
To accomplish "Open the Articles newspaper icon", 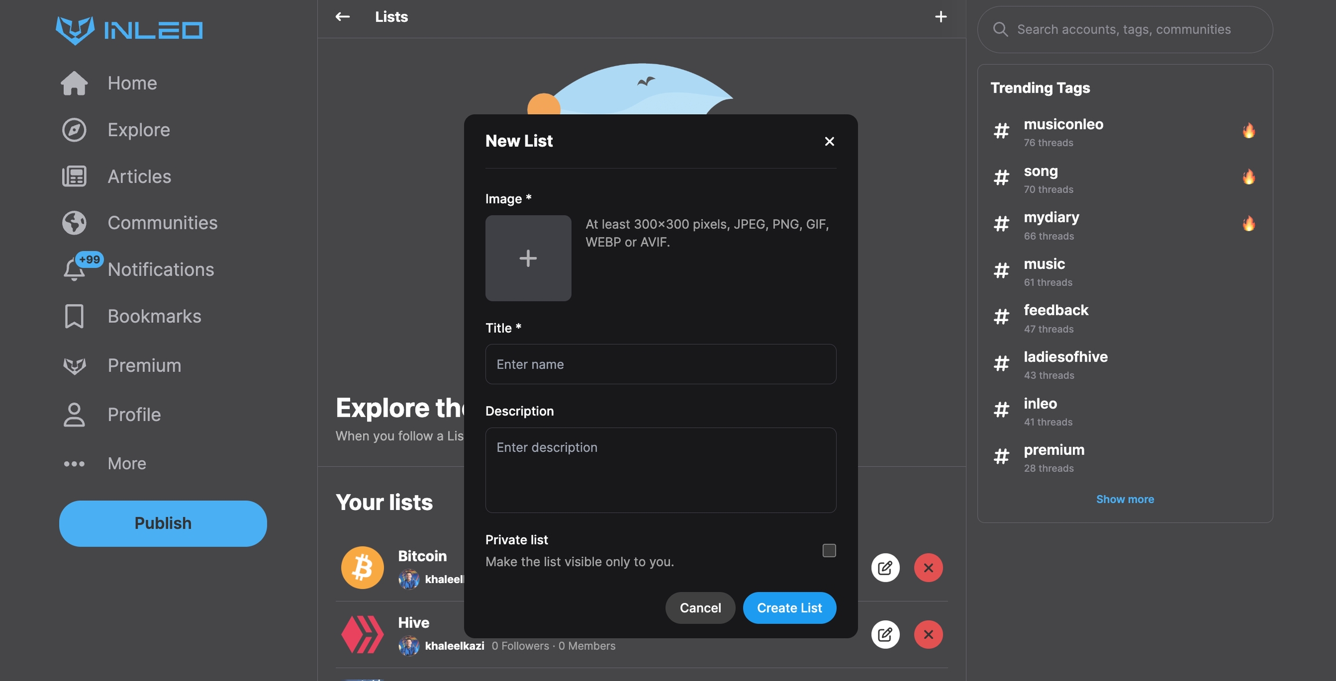I will [x=74, y=176].
